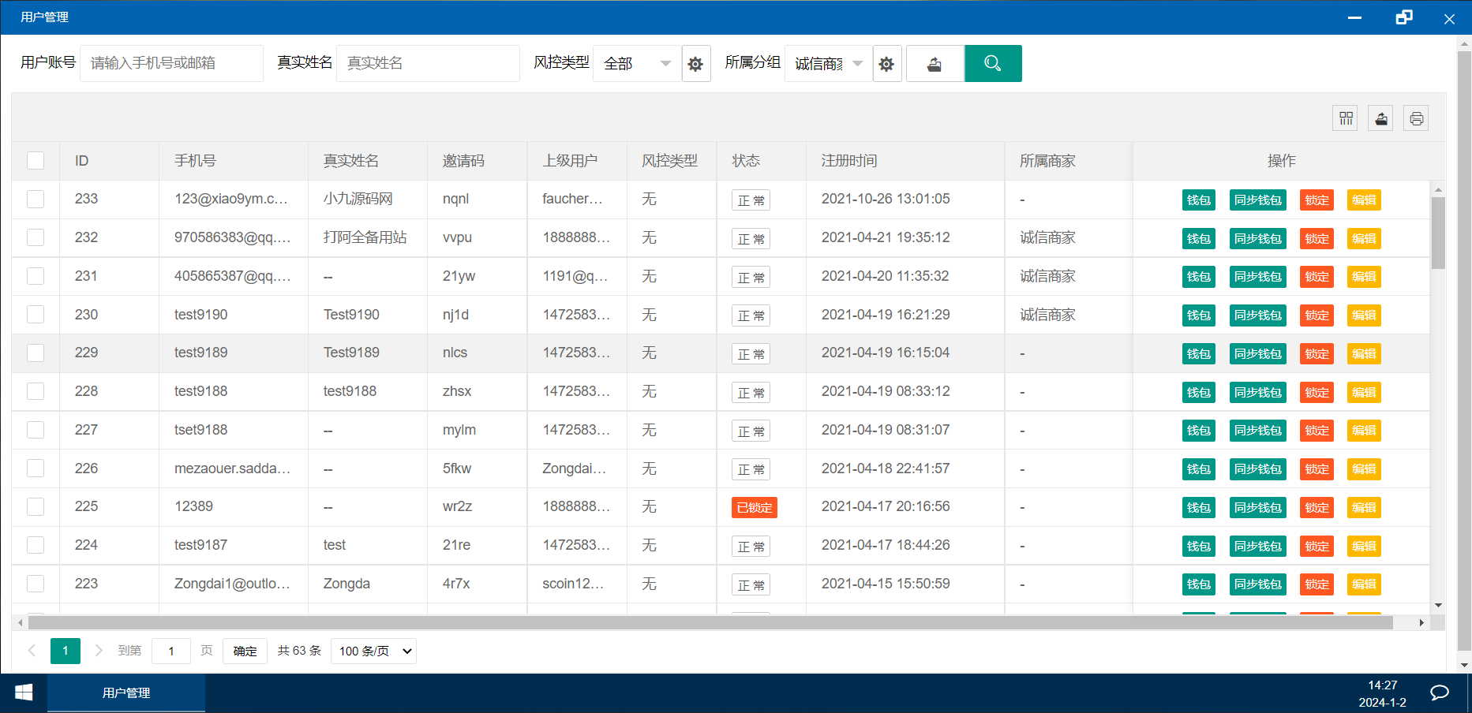This screenshot has height=713, width=1472.
Task: Check the row with ID 232
Action: (36, 237)
